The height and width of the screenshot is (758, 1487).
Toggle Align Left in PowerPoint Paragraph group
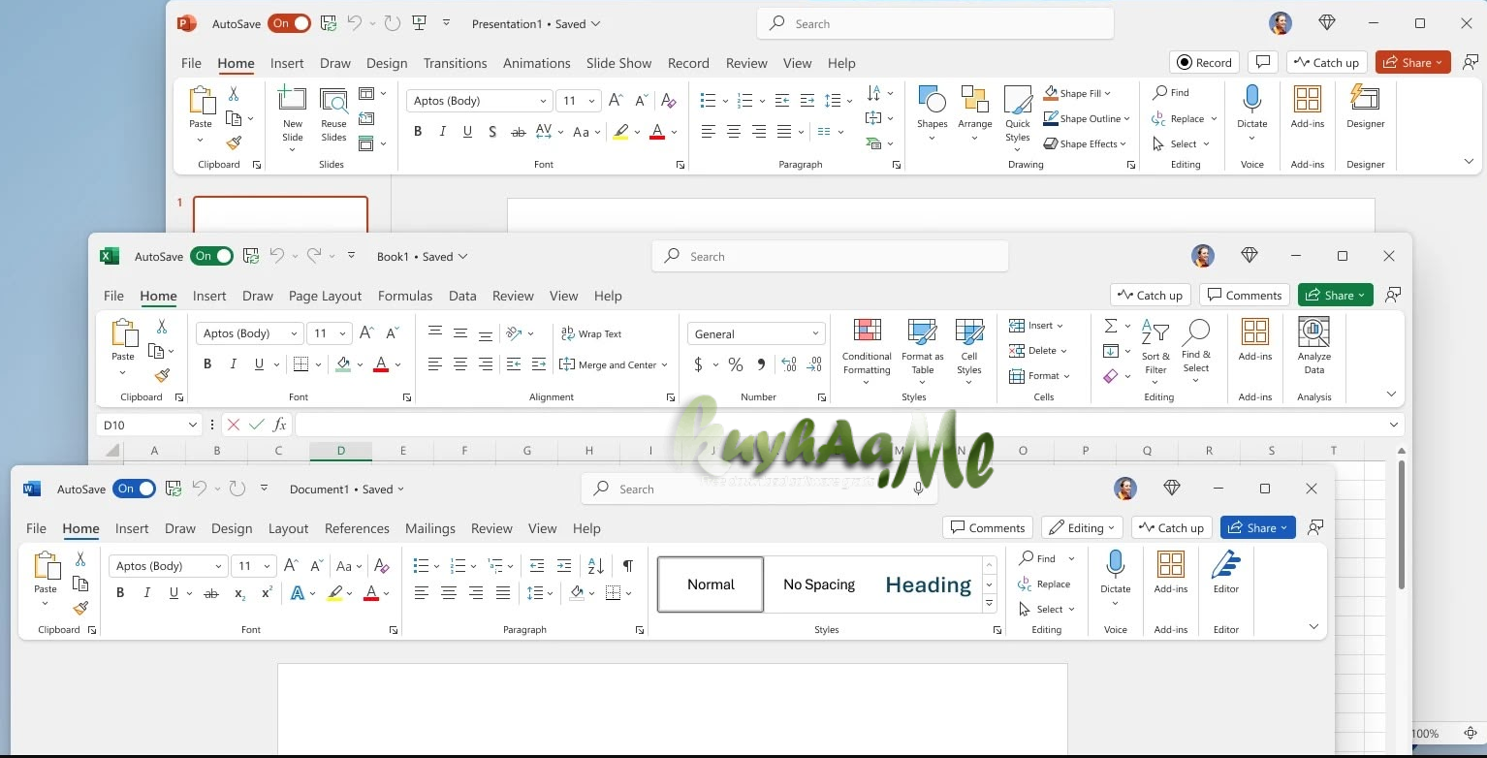[709, 132]
